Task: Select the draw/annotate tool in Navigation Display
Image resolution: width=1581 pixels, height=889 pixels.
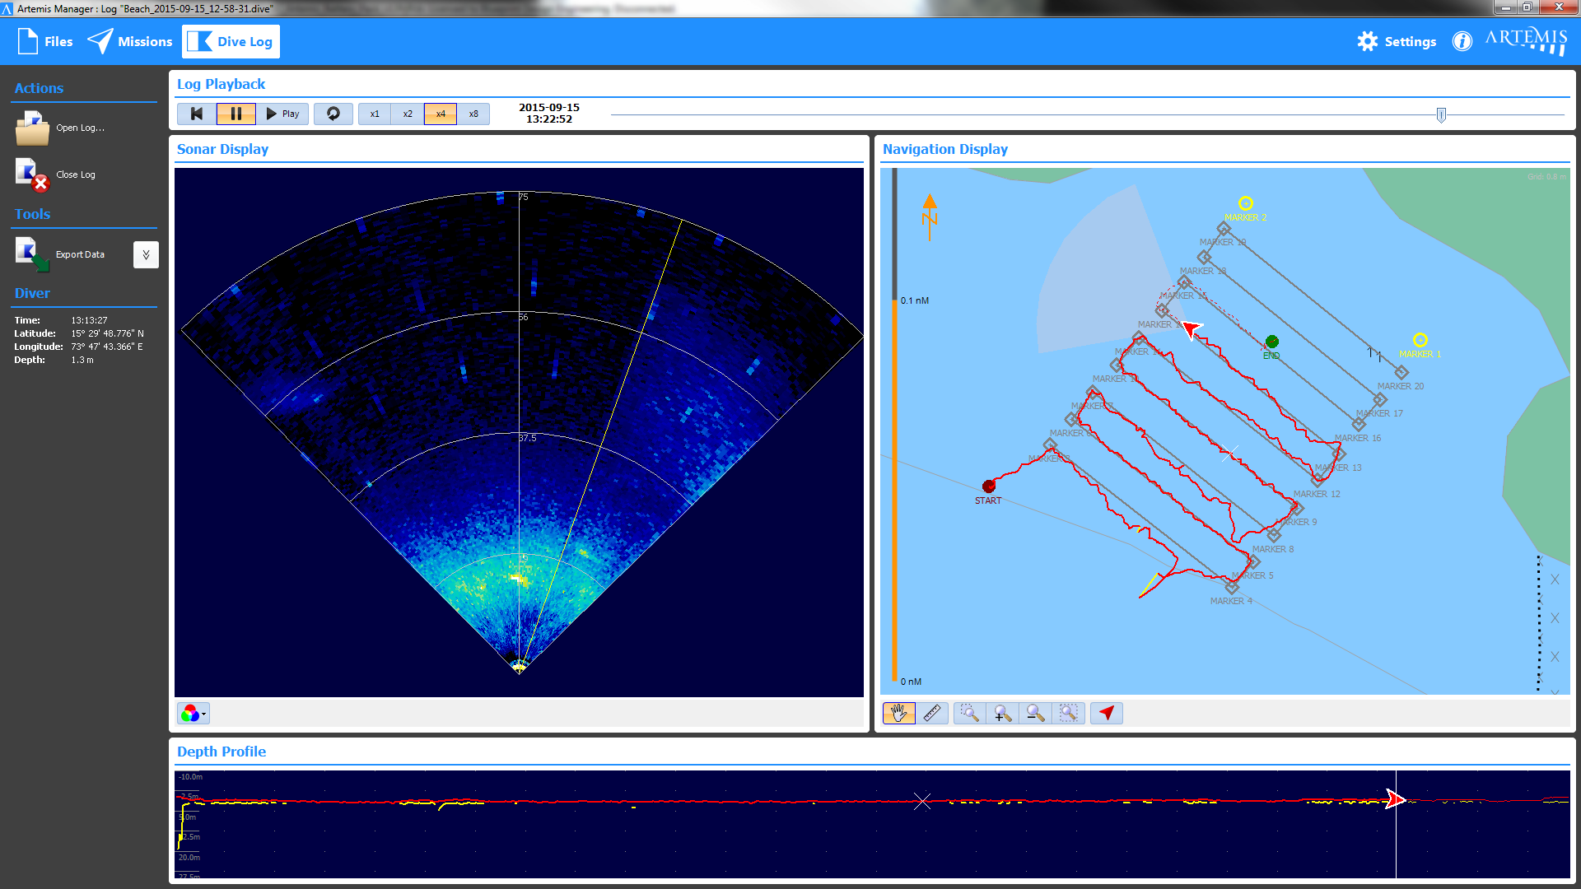Action: pyautogui.click(x=930, y=712)
